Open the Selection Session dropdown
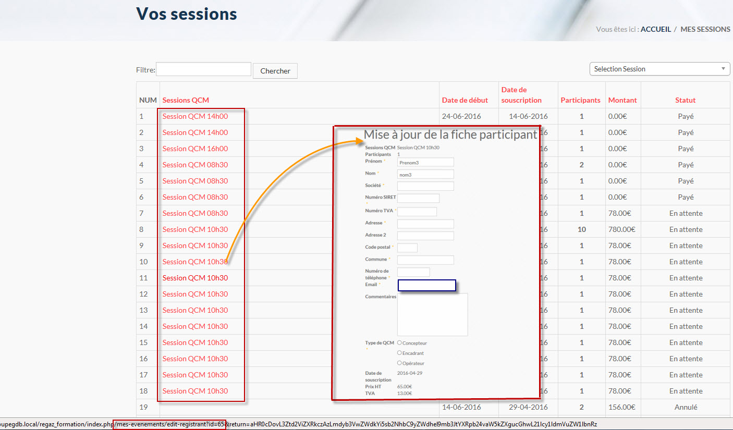The image size is (733, 430). tap(659, 69)
